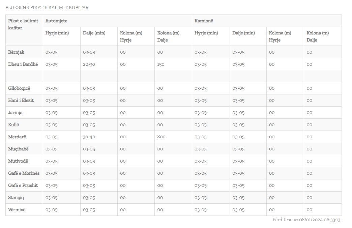
Task: Click Merdarë exit wait time 30-40
Action: point(89,137)
